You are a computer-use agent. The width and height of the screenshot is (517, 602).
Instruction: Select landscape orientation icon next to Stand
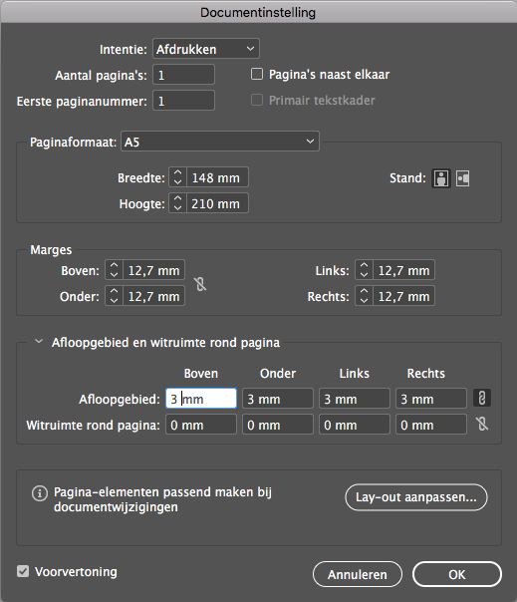463,178
